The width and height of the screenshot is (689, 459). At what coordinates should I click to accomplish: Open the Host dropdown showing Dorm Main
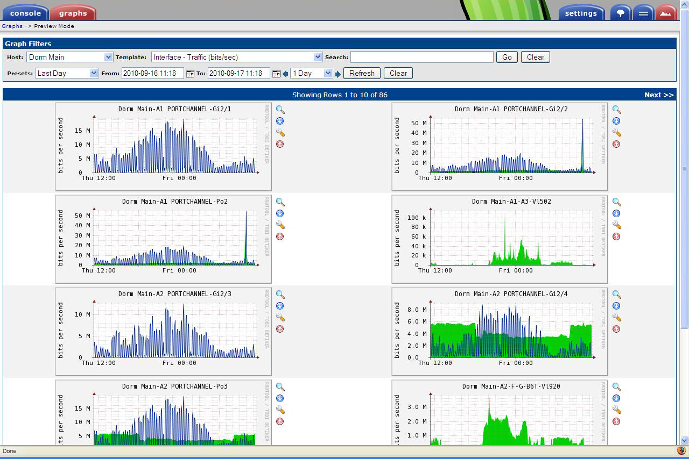pos(70,57)
